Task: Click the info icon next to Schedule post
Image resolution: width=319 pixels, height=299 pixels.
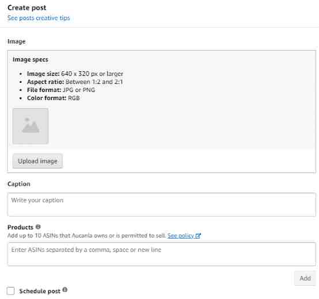Action: coord(65,290)
